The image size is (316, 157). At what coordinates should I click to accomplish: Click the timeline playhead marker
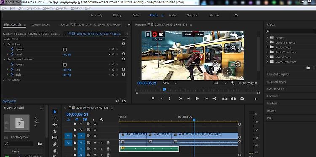pos(194,120)
